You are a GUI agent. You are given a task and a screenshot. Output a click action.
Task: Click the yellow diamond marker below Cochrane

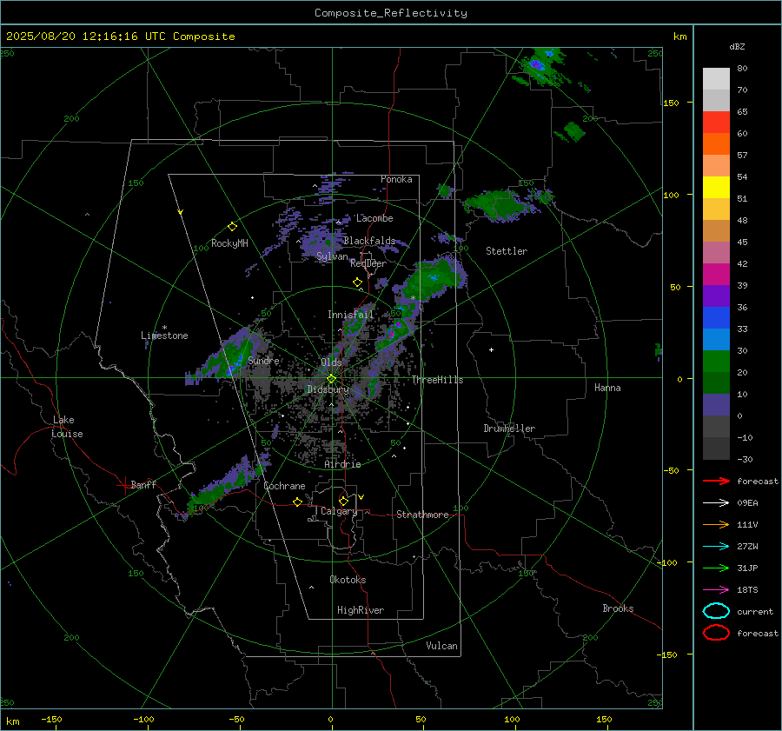coord(298,502)
